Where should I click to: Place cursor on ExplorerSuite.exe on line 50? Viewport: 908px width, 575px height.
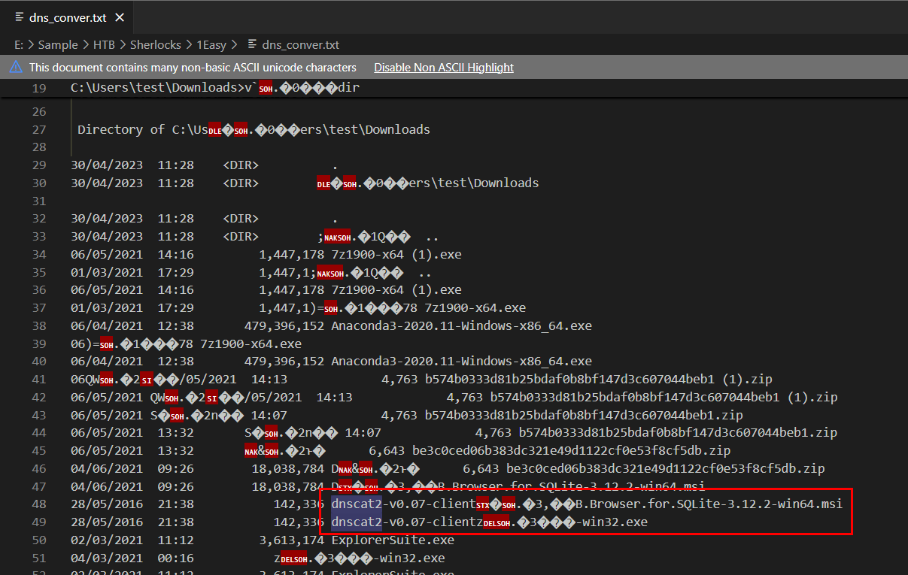393,540
